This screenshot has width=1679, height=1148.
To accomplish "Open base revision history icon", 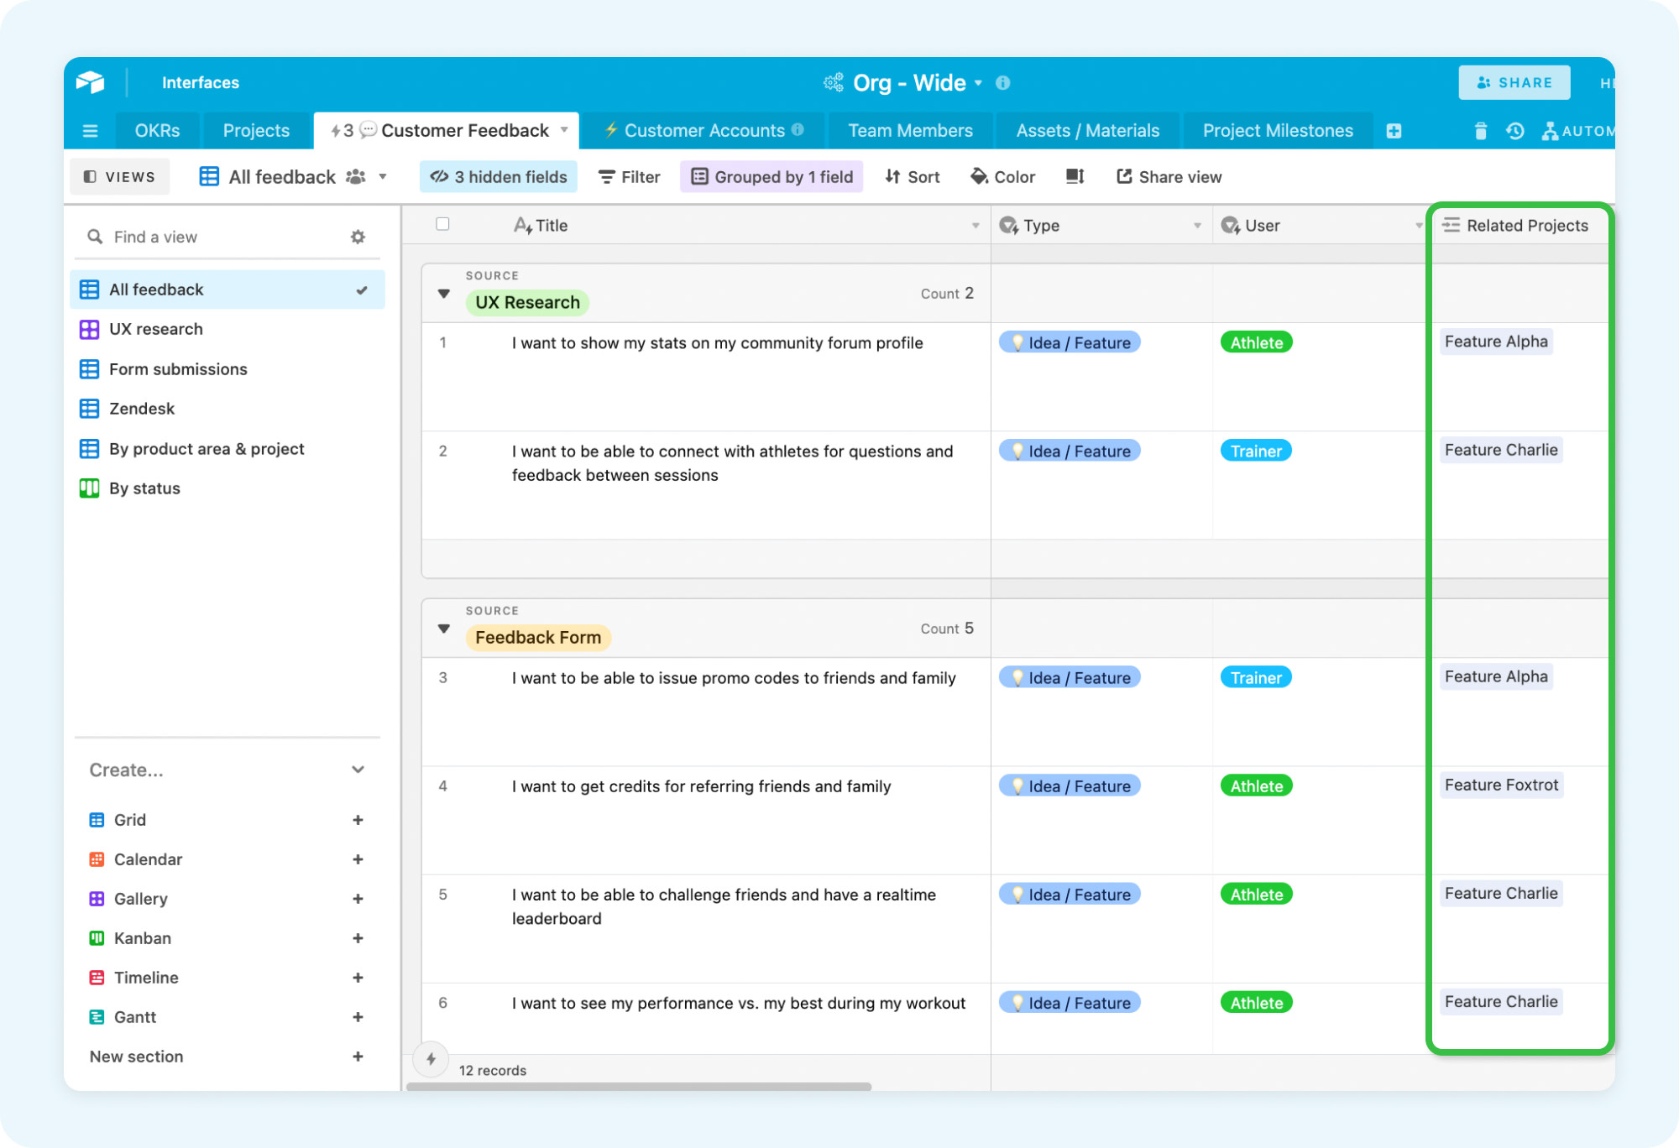I will pos(1514,131).
